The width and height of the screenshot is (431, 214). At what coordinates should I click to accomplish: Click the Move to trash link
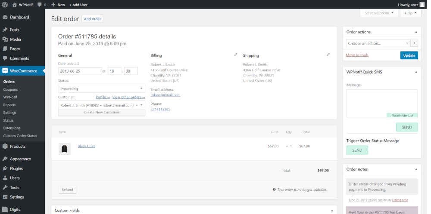tap(357, 55)
